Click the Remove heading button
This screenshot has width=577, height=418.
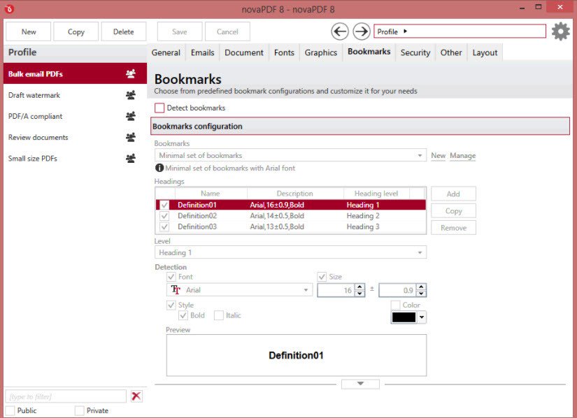click(x=453, y=228)
